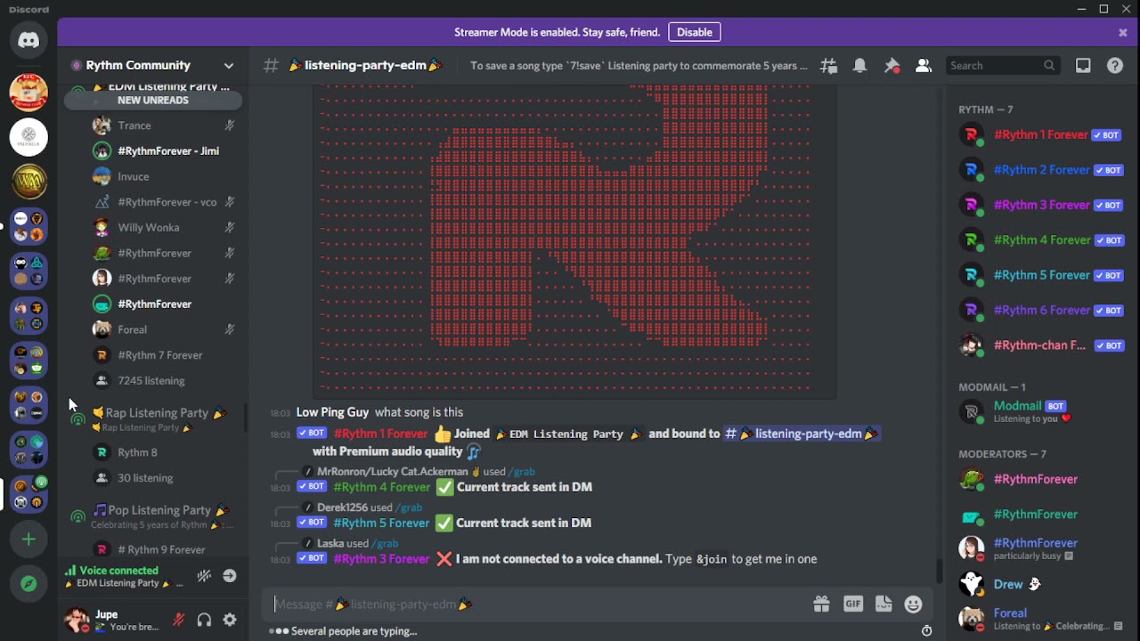Screen dimensions: 1140x641
Task: Click /grab command used by Laska
Action: tap(384, 544)
